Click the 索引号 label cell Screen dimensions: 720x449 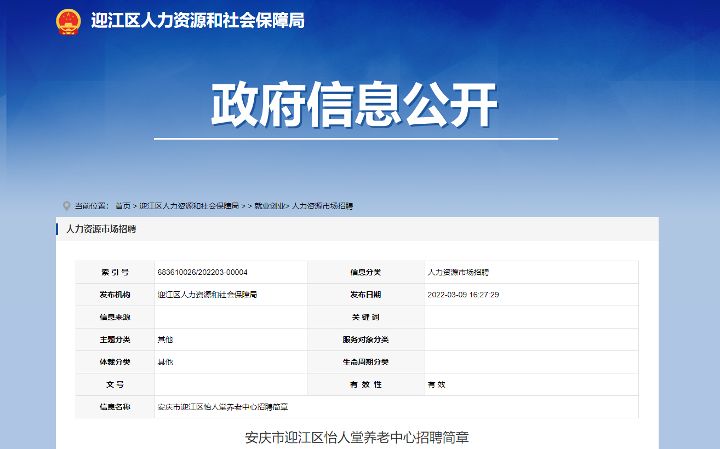point(115,272)
